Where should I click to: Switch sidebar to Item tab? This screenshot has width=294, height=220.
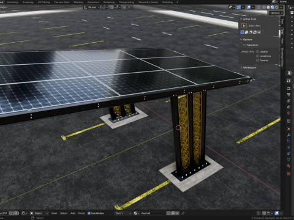(282, 21)
